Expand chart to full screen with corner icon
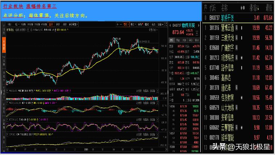275x155 pixels. tap(166, 25)
